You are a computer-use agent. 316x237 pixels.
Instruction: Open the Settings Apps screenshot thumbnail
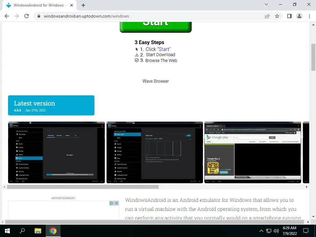click(56, 152)
